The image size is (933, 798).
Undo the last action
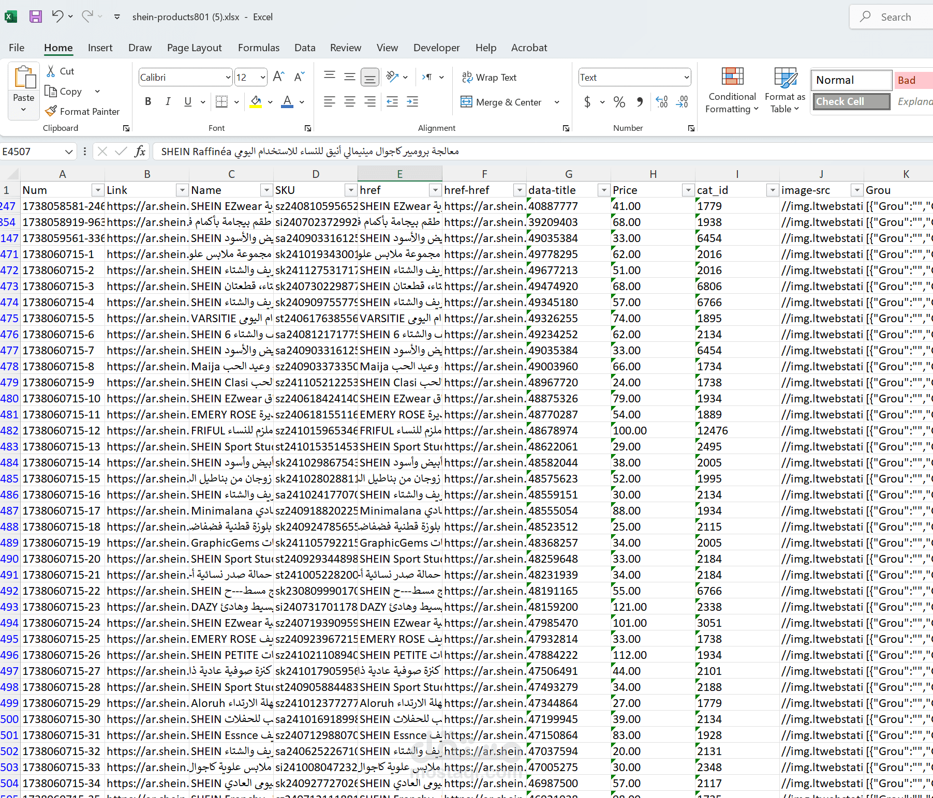57,17
